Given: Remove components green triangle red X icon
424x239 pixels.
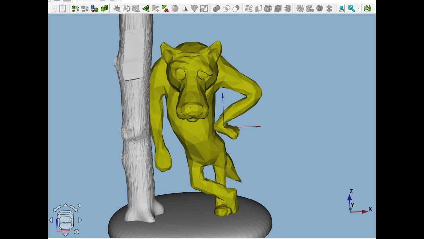Looking at the screenshot, I should coord(165,9).
